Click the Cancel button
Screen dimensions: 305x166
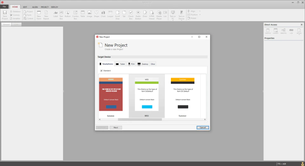coord(203,128)
